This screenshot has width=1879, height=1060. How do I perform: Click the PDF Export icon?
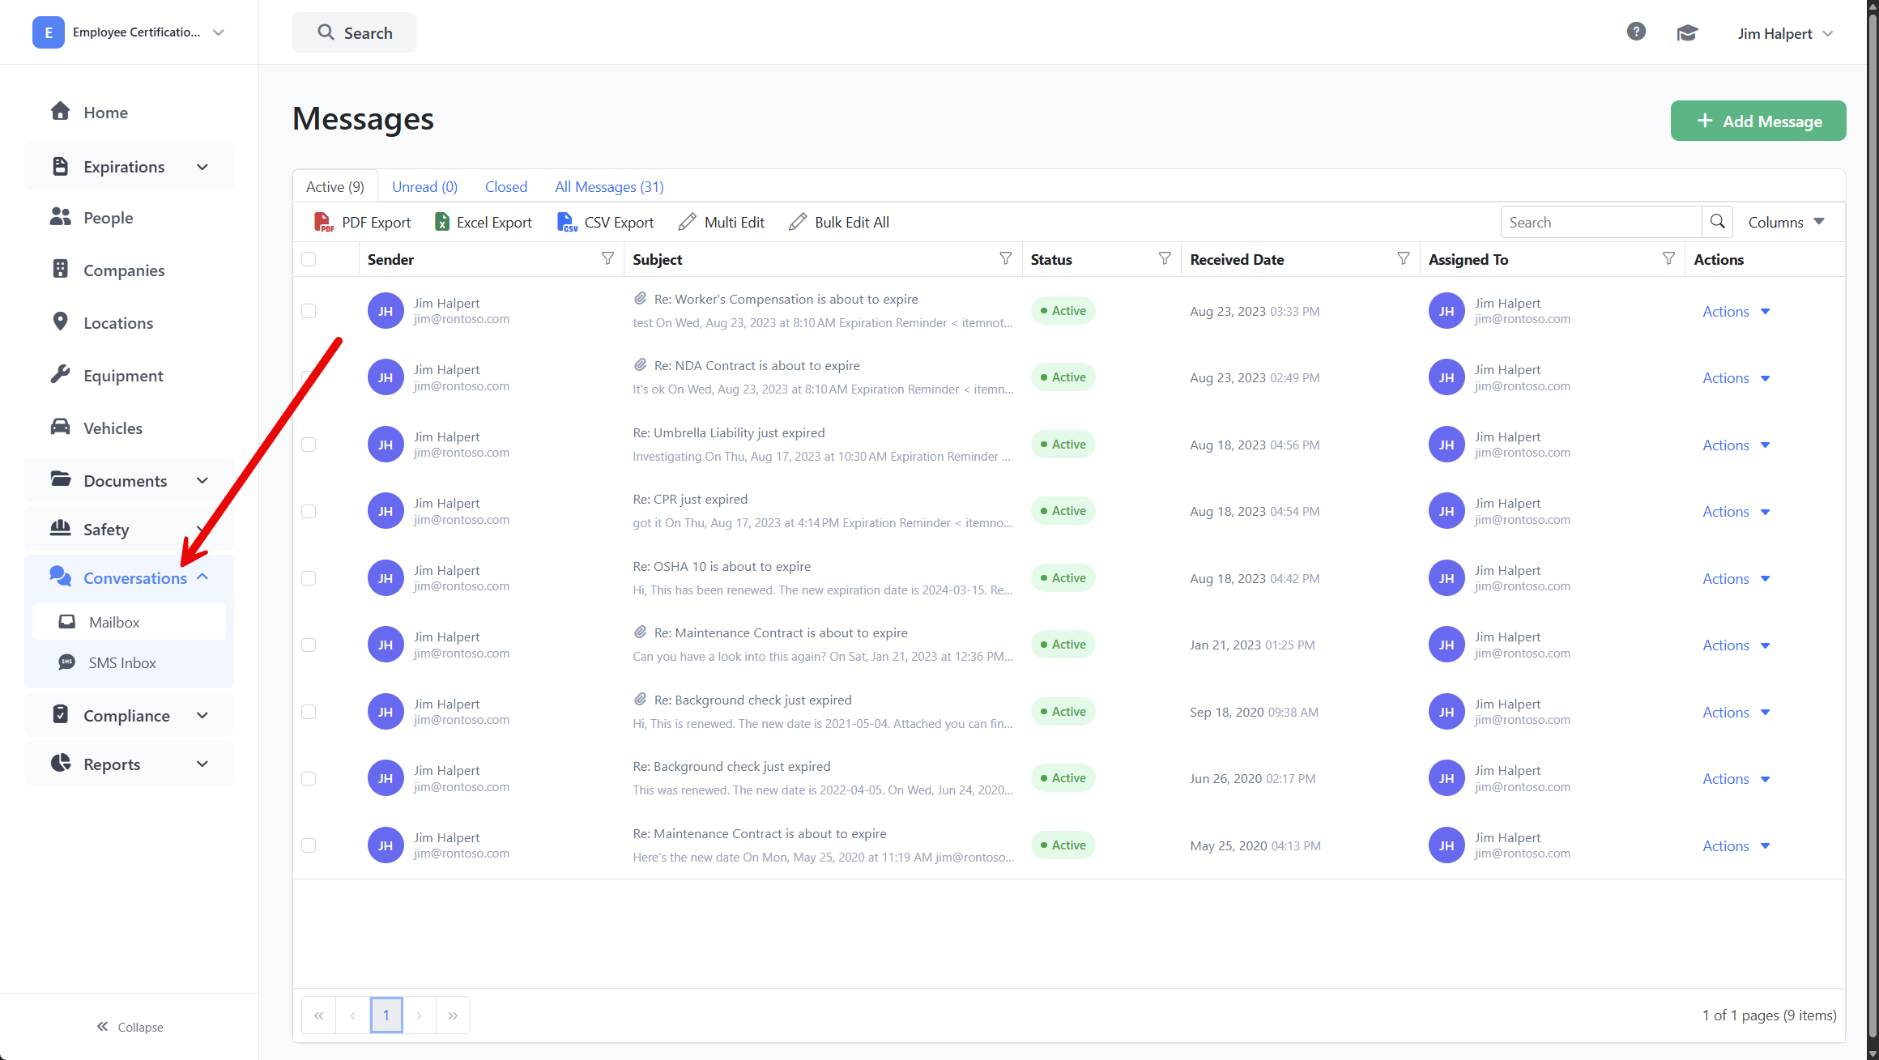323,222
